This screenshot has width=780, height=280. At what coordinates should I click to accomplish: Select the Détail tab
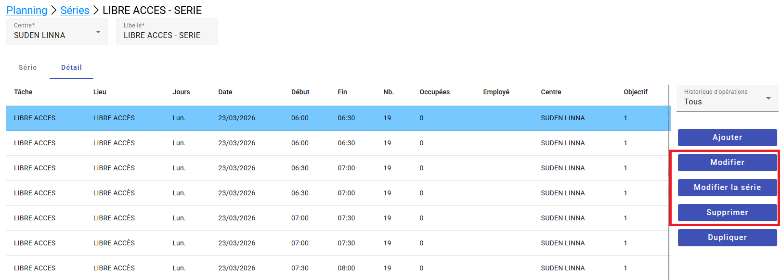click(71, 67)
